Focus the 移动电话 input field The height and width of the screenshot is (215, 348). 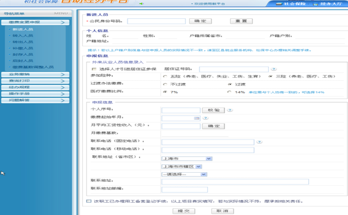[208, 150]
